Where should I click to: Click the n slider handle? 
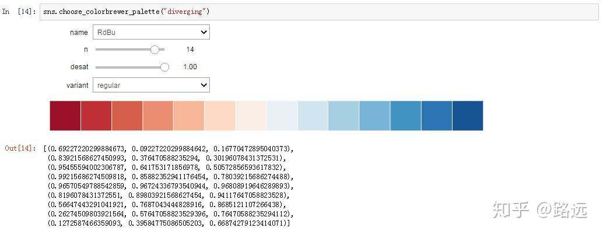tap(155, 50)
